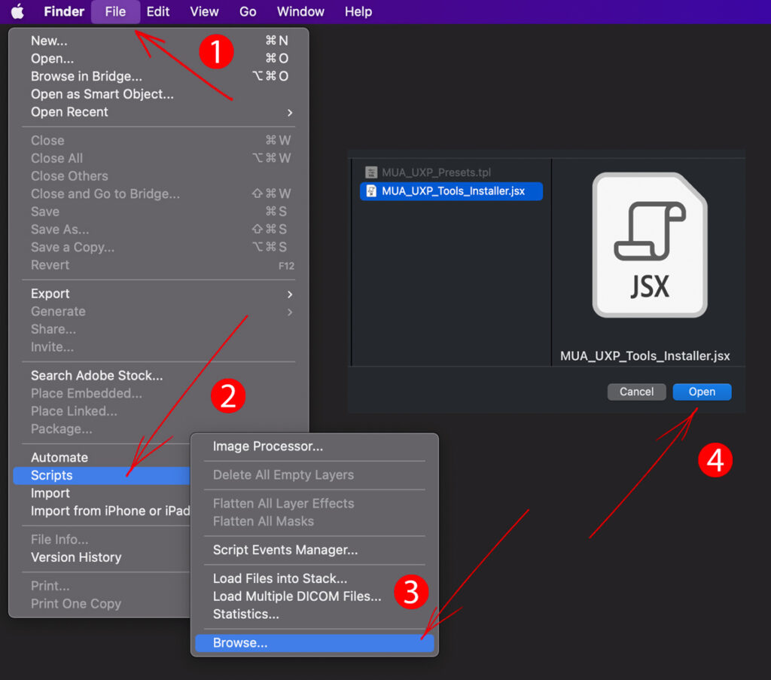Open the Import submenu
771x680 pixels.
pos(102,493)
